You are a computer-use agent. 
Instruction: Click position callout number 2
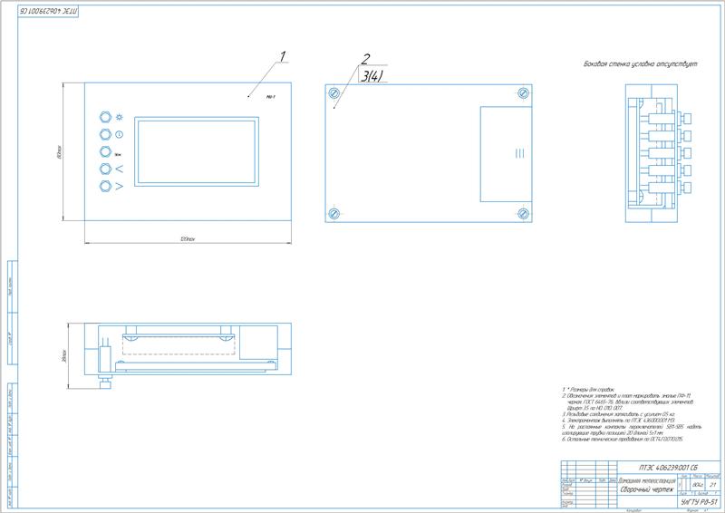click(366, 59)
